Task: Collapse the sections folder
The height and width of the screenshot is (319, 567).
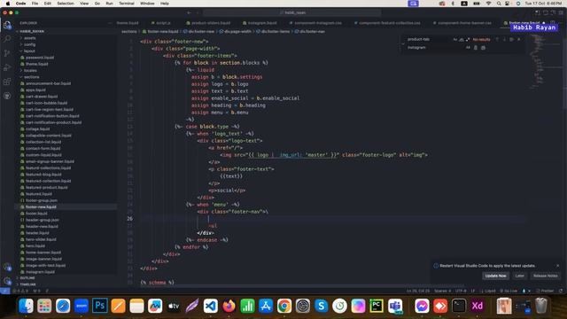Action: point(32,77)
